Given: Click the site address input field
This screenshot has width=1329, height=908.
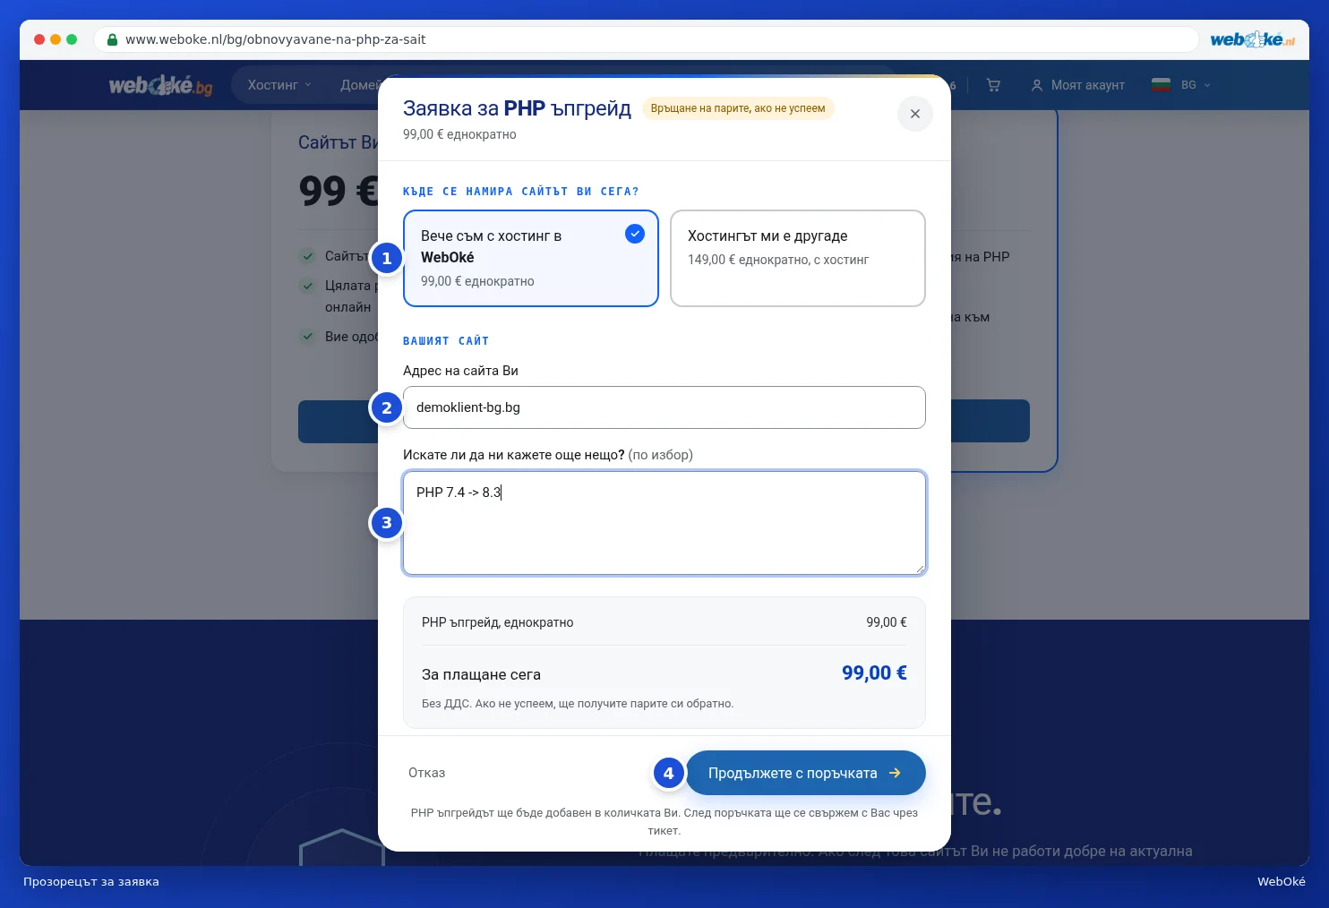Looking at the screenshot, I should pyautogui.click(x=664, y=407).
